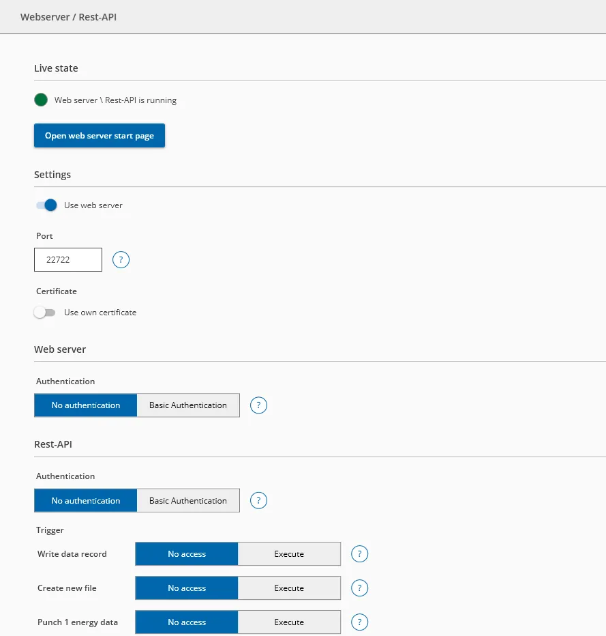Open help icon next to Port field

tap(121, 259)
